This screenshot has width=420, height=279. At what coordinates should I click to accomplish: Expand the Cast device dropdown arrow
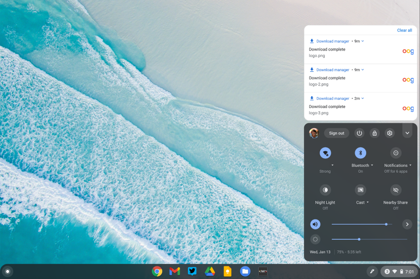368,202
